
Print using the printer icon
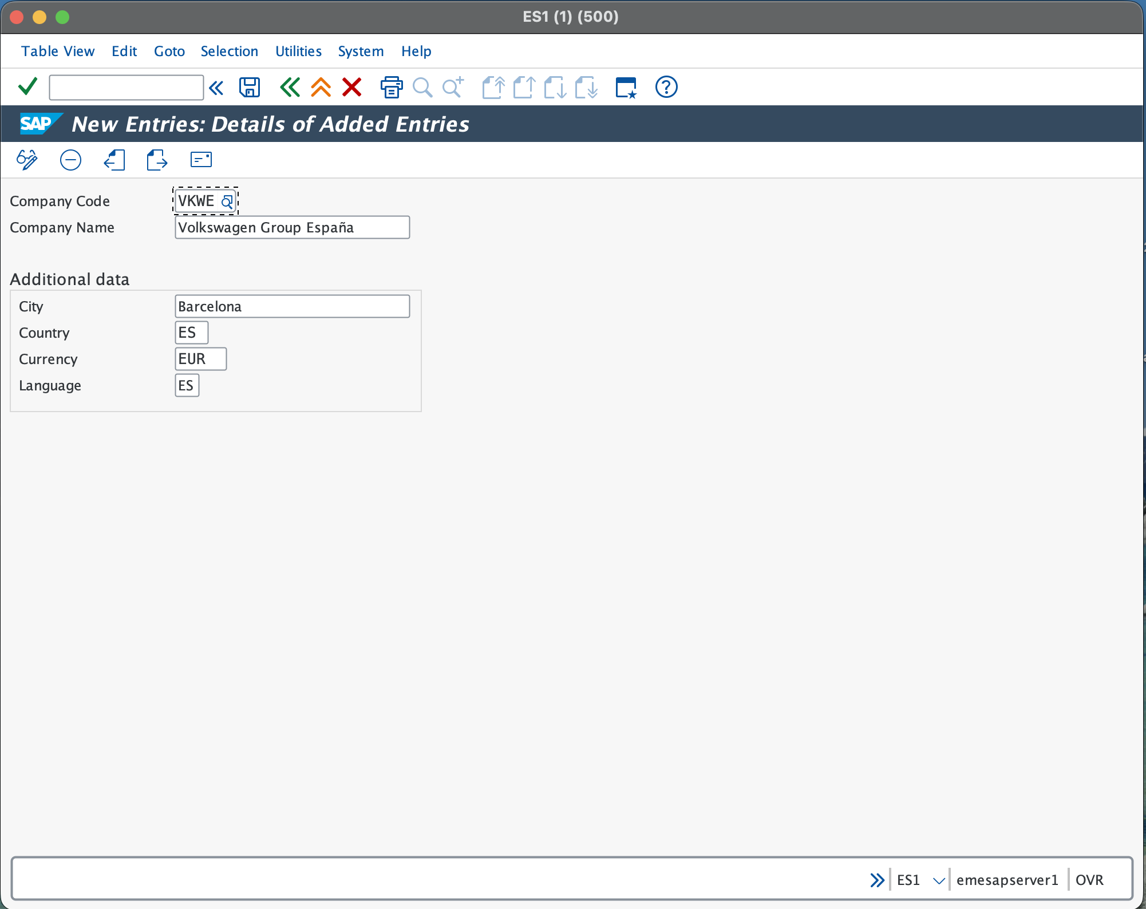(392, 88)
